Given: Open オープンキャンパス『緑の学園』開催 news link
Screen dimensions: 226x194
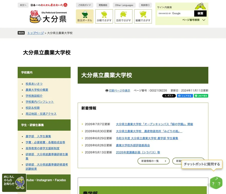Looking at the screenshot, I should (x=154, y=124).
